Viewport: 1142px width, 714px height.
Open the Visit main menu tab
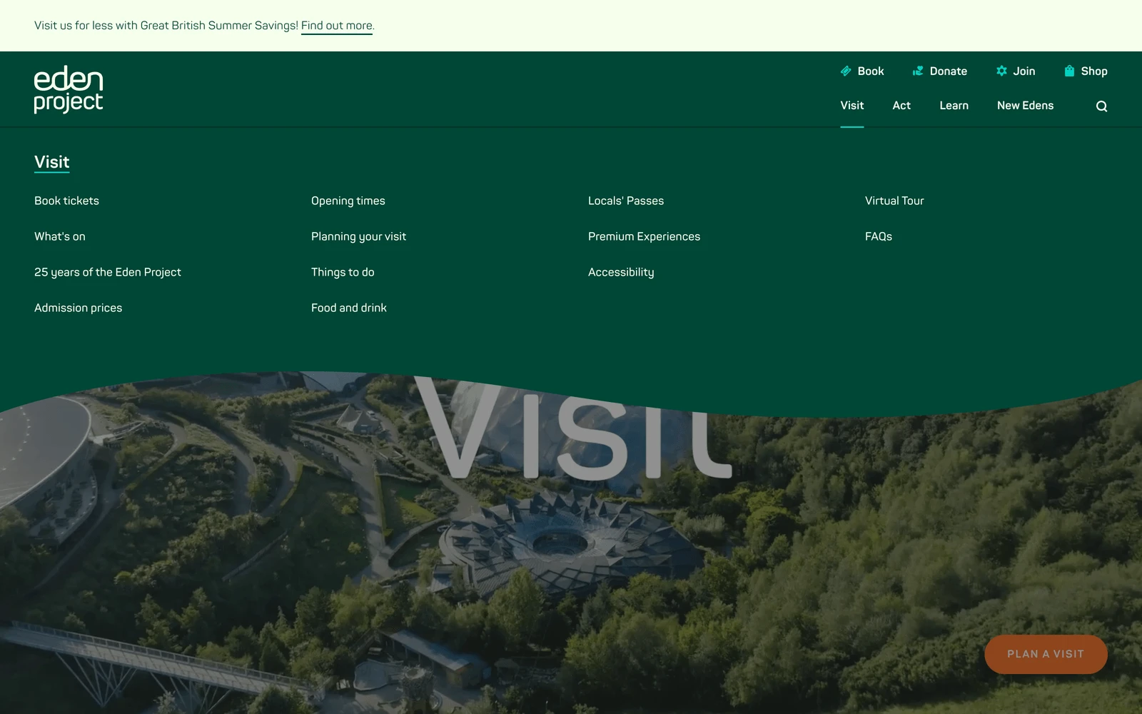coord(852,106)
